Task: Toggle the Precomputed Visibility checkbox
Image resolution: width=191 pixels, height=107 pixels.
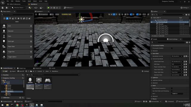Action: coord(172,48)
